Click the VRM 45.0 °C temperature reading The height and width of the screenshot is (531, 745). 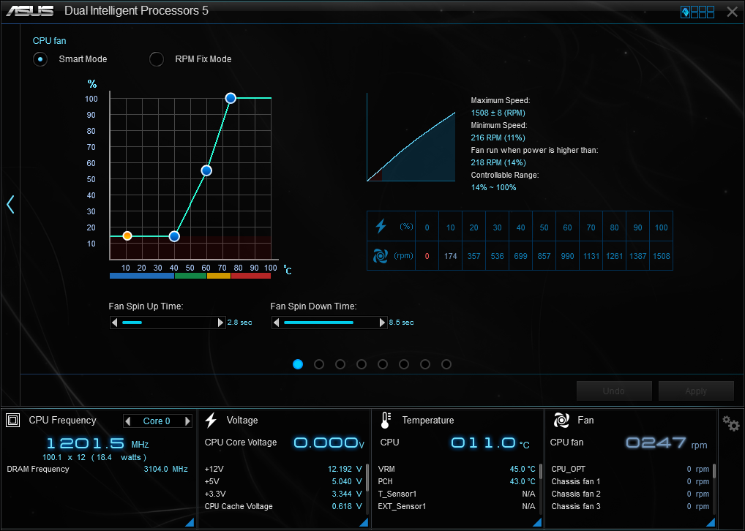523,470
